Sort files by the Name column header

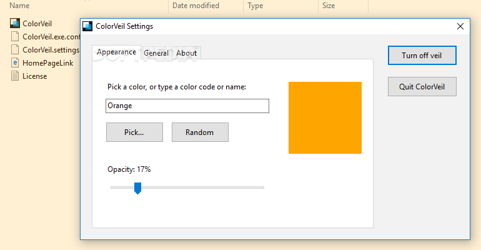pos(19,6)
